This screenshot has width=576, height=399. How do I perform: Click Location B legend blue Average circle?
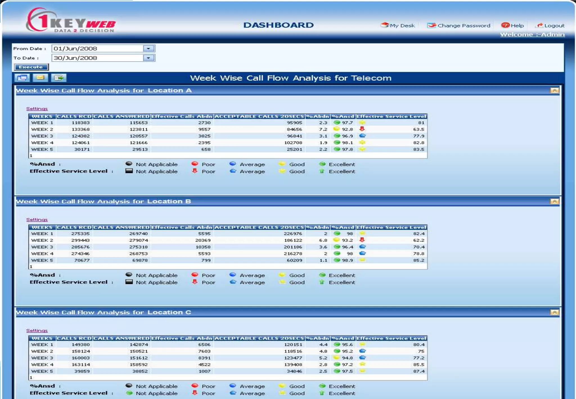pos(233,275)
